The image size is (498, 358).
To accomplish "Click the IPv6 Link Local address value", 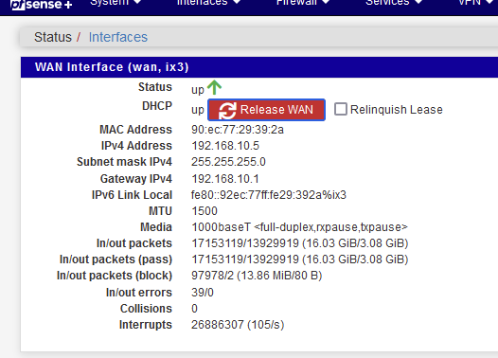I will [x=268, y=195].
